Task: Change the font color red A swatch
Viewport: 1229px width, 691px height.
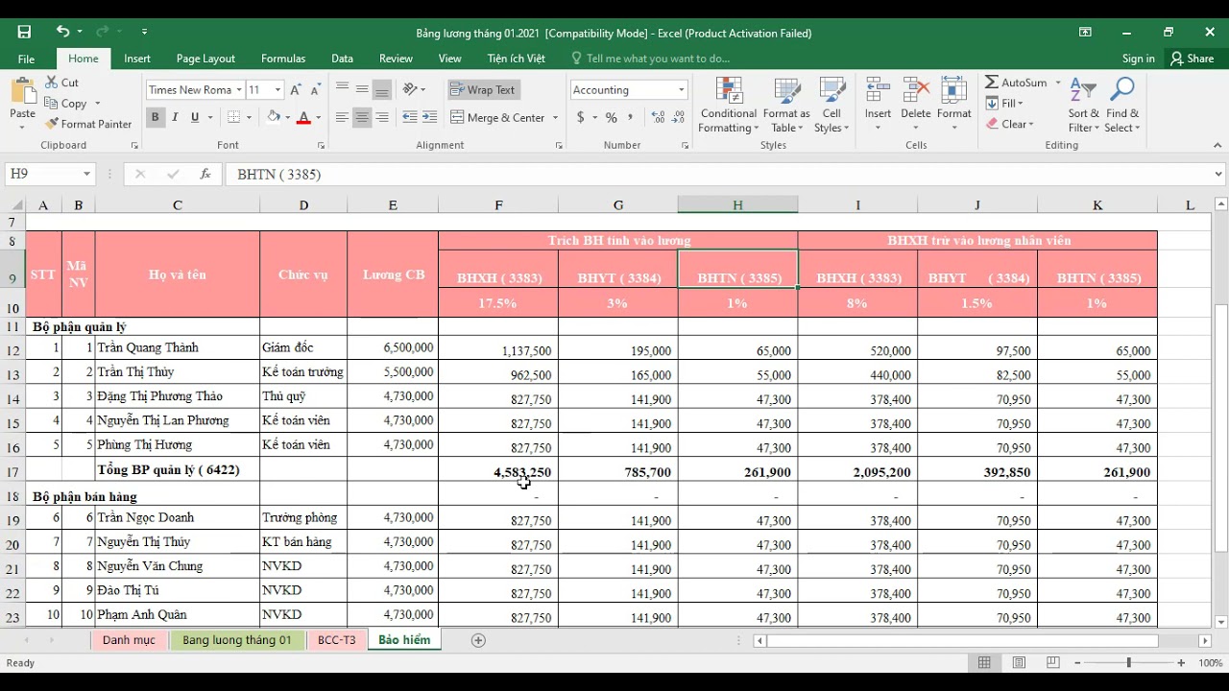Action: point(303,118)
